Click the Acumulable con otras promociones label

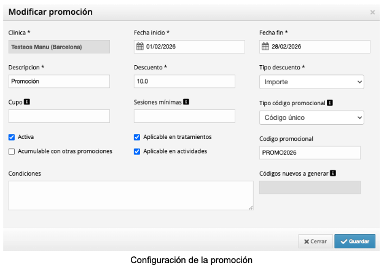[65, 151]
